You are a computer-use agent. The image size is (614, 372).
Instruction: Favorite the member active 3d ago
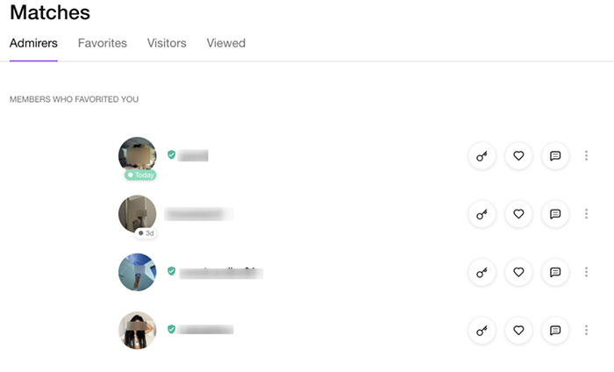click(518, 214)
